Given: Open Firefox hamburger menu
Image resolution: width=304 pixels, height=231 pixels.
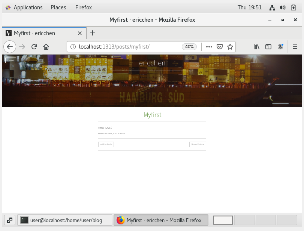Looking at the screenshot, I should [x=295, y=47].
